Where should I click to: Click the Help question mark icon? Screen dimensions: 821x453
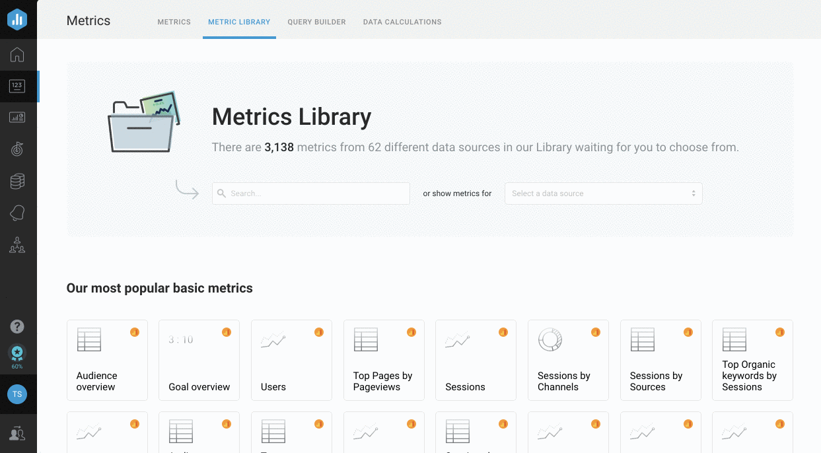click(18, 326)
